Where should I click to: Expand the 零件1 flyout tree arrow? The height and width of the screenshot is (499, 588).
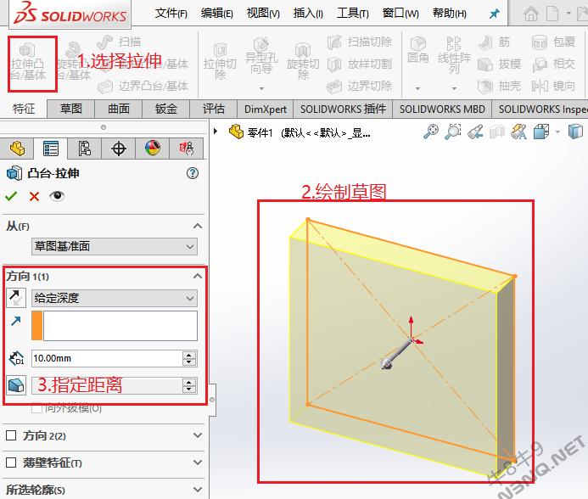click(216, 132)
